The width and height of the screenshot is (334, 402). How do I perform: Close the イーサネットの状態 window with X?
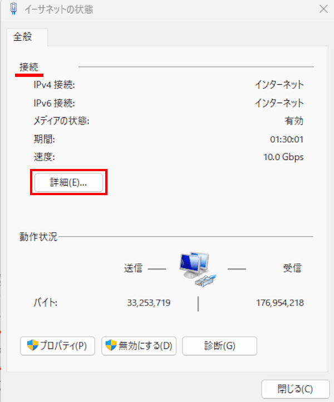(323, 9)
